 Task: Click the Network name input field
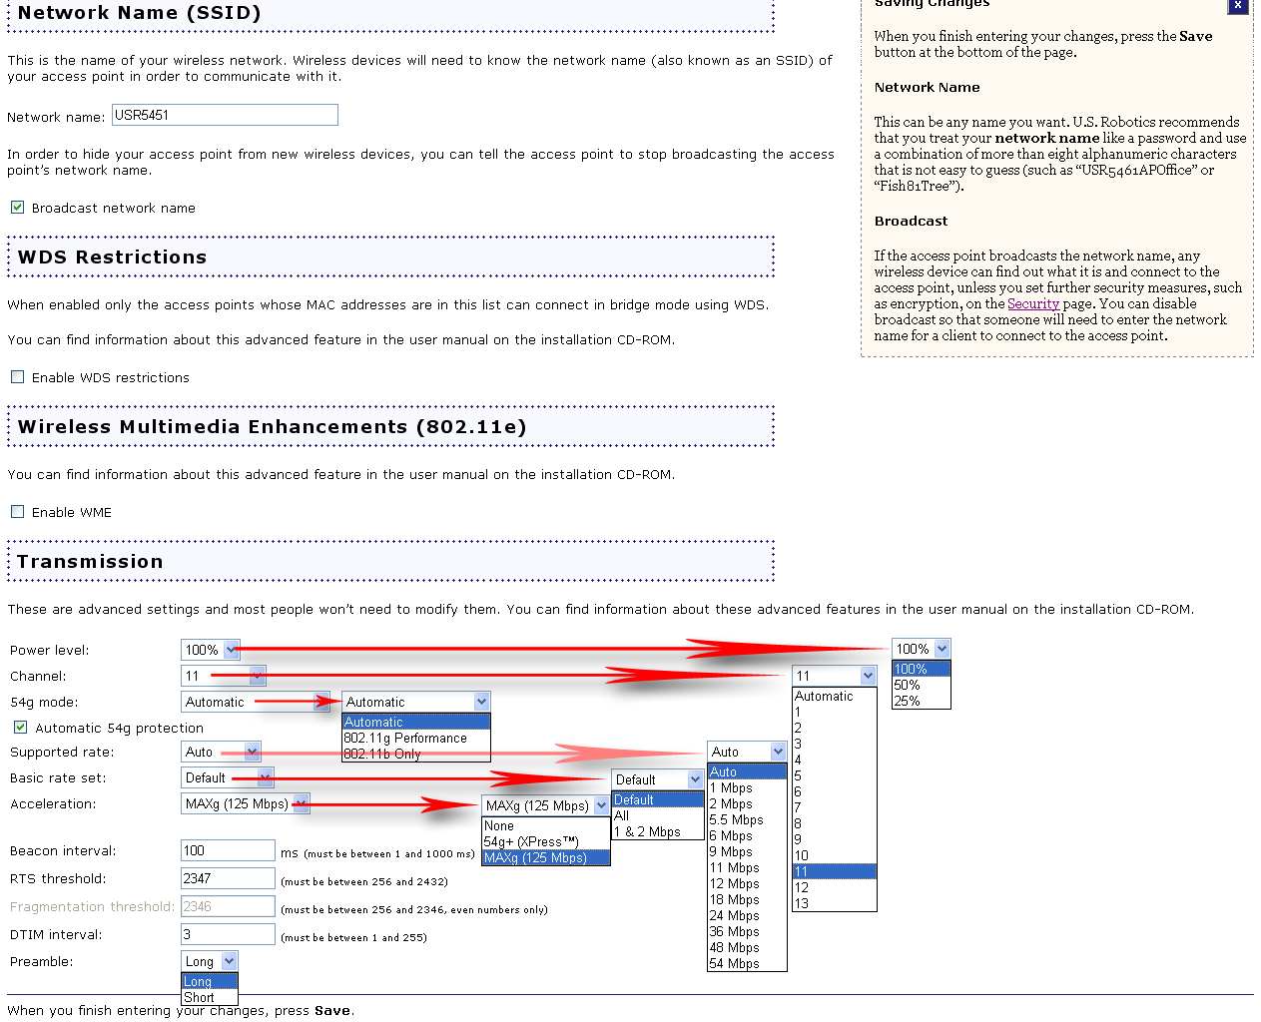pyautogui.click(x=225, y=115)
